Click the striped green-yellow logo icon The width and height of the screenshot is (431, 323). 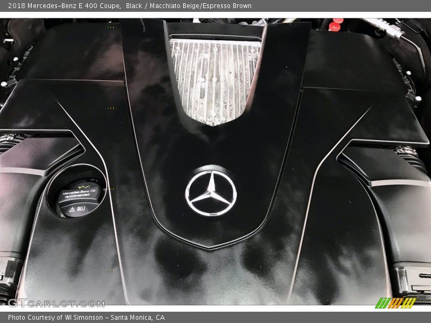395,303
